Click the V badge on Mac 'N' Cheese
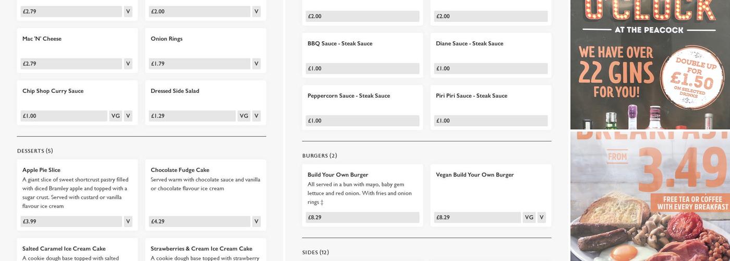 [128, 64]
